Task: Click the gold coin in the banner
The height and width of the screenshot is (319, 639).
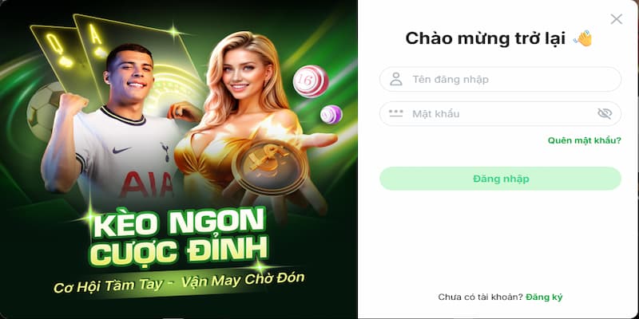Action: 269,167
